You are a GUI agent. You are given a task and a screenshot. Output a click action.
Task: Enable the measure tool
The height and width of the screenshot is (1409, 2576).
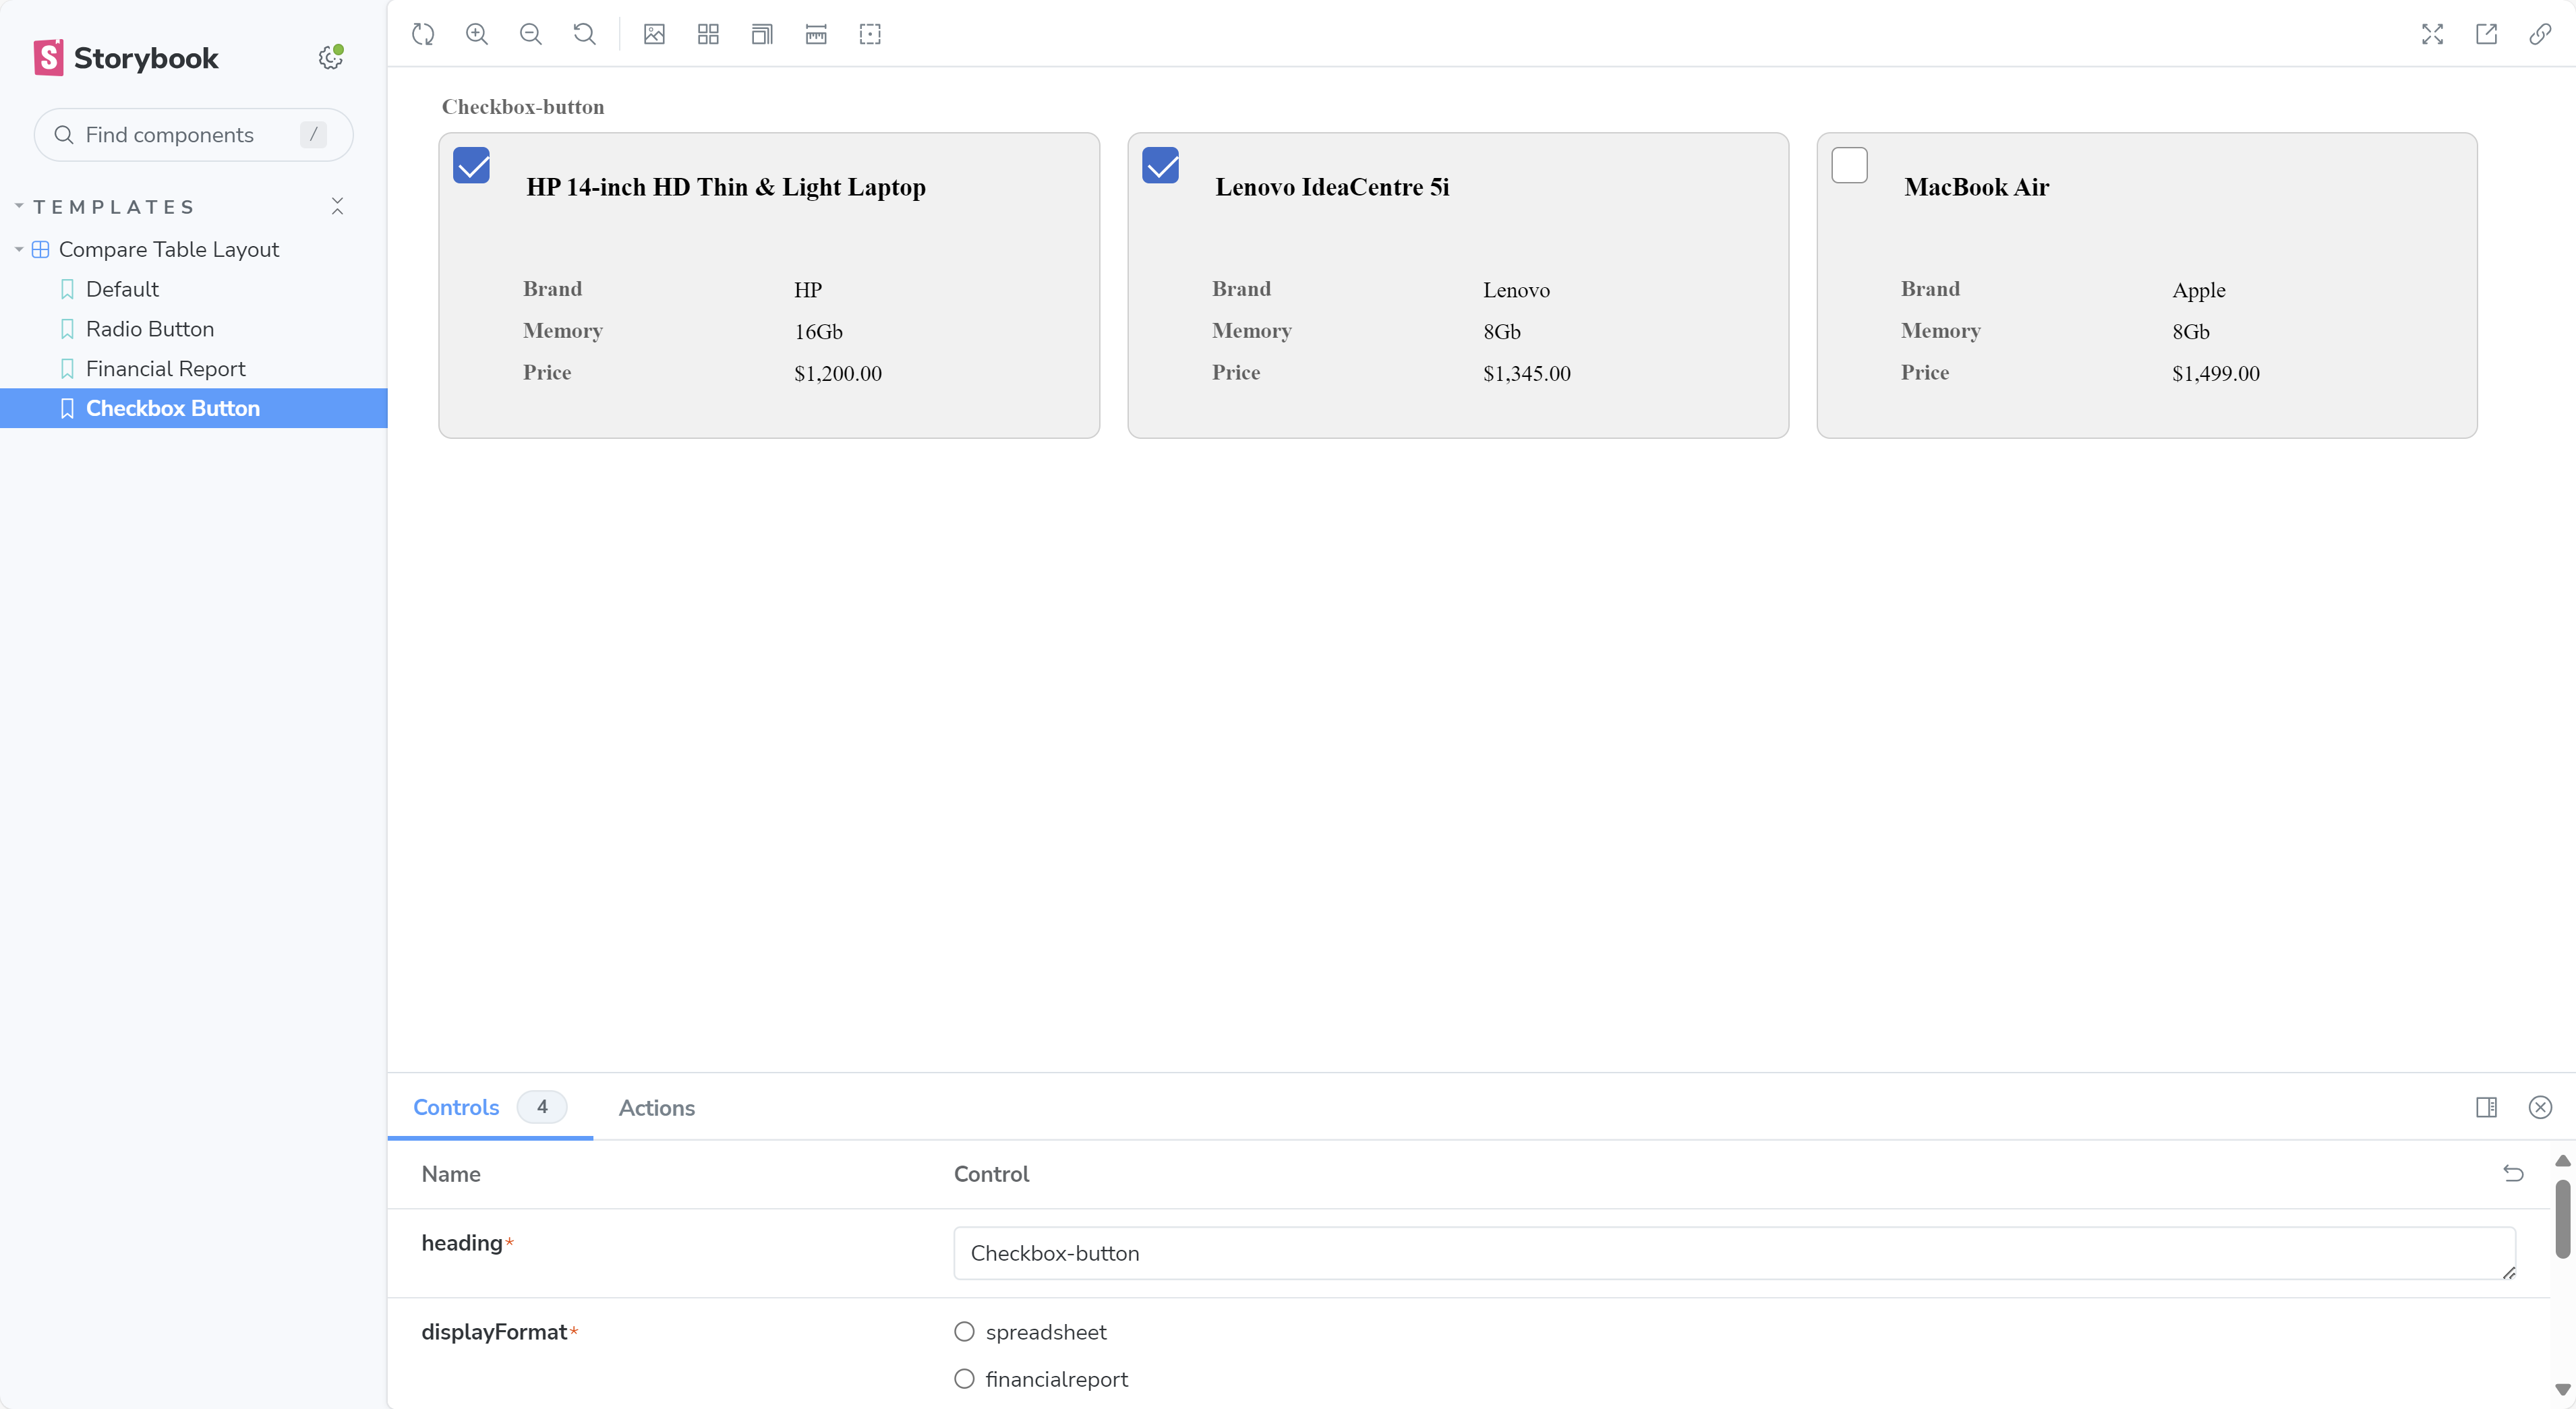coord(816,34)
